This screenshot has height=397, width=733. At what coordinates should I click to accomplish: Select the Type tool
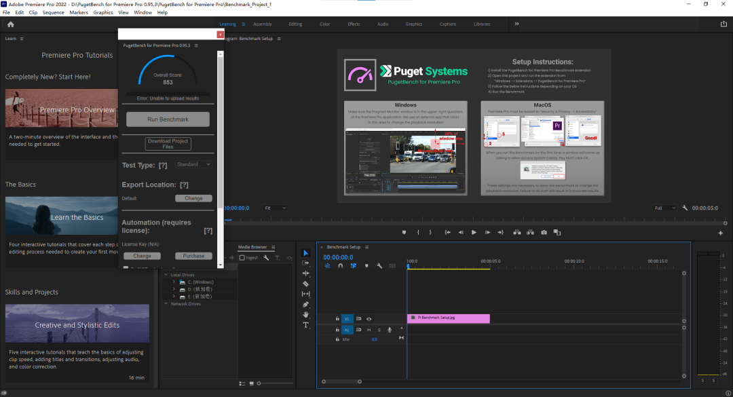[305, 325]
